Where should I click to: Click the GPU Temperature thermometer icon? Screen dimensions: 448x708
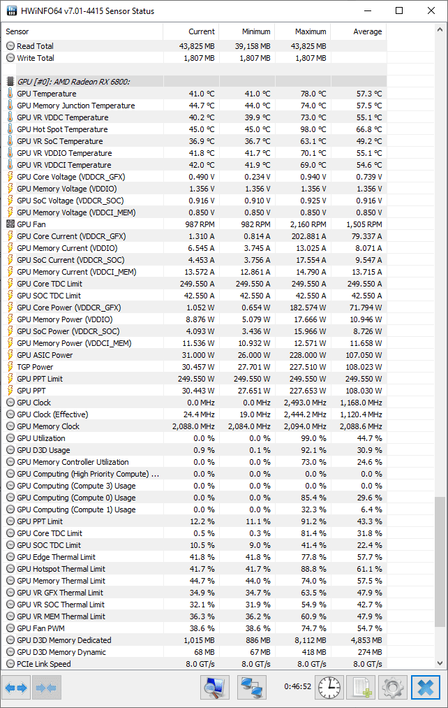tap(10, 94)
